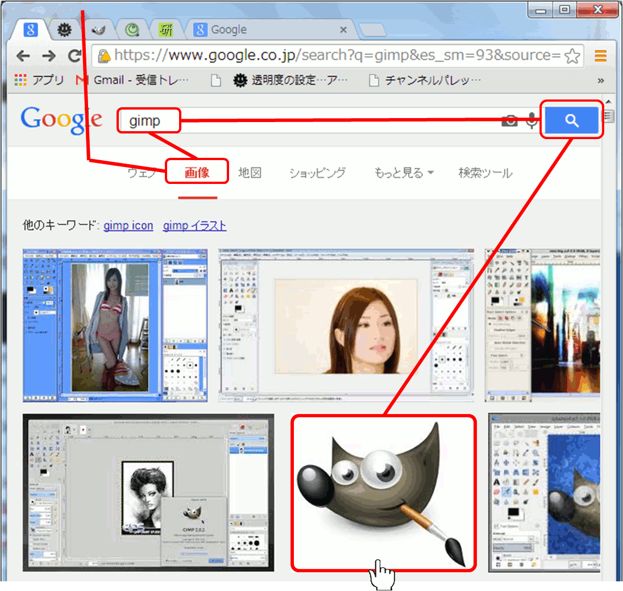The width and height of the screenshot is (623, 591).
Task: Open the Wilber GIMP mascot thumbnail
Action: 384,493
